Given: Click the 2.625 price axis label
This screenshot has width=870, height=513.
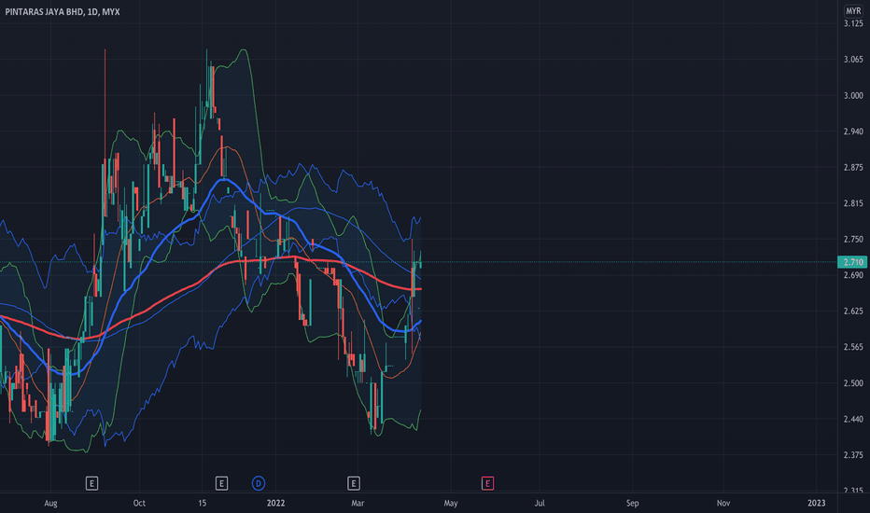Looking at the screenshot, I should (x=853, y=312).
